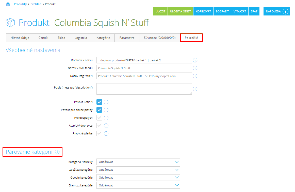The height and width of the screenshot is (192, 295).
Task: Open the Nápoveda help button
Action: pos(277,11)
